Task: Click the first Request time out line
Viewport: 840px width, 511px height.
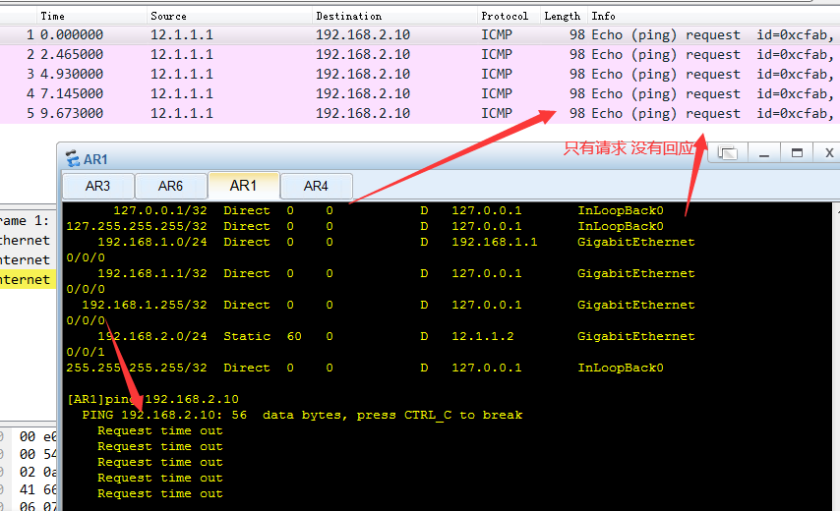Action: coord(159,430)
